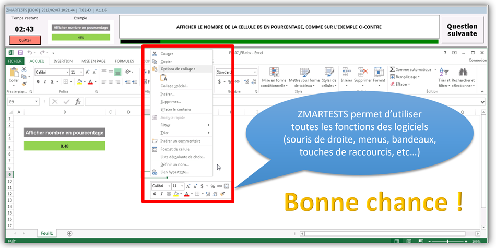
Task: Click the ribbon decrease indent icon
Action: pos(128,81)
